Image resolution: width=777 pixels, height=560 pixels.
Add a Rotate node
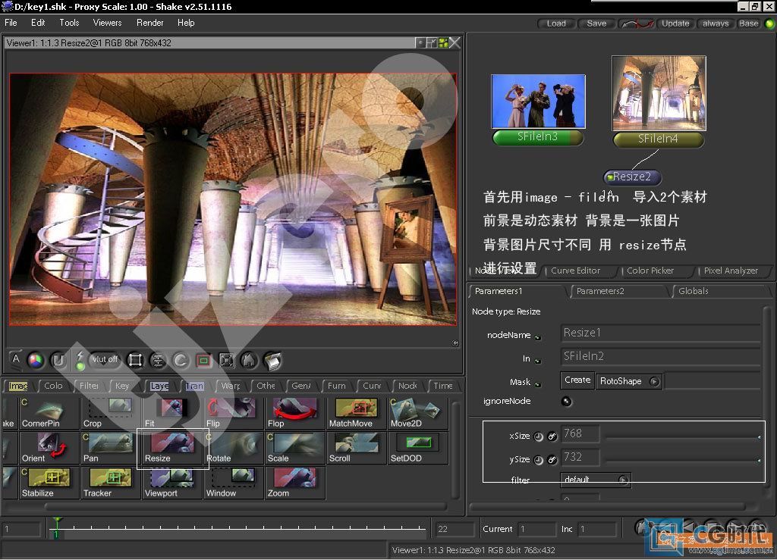233,448
